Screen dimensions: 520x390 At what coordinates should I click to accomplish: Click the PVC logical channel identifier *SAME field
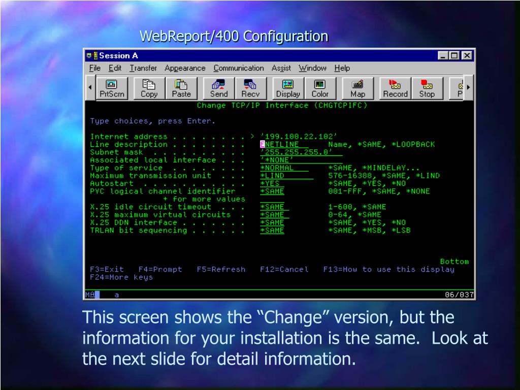pyautogui.click(x=272, y=191)
